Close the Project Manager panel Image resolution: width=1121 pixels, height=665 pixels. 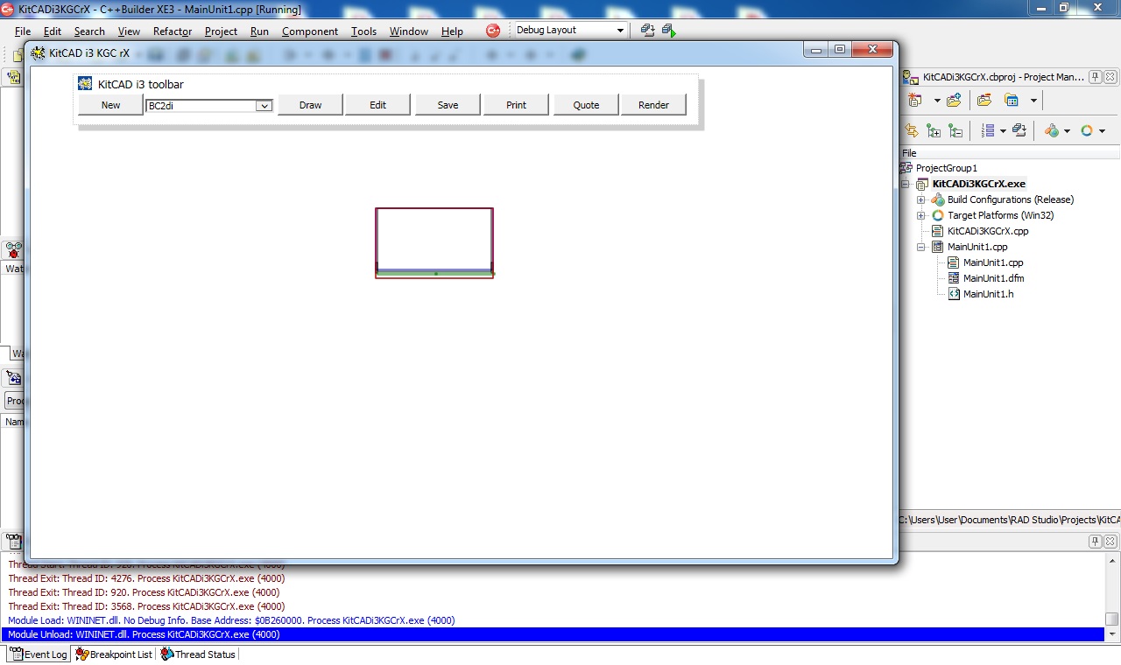[1110, 77]
